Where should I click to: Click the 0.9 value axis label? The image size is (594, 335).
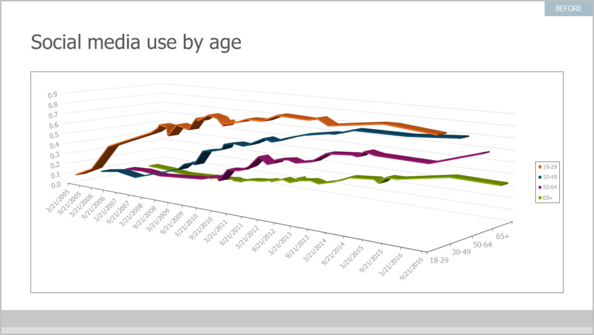pyautogui.click(x=52, y=94)
